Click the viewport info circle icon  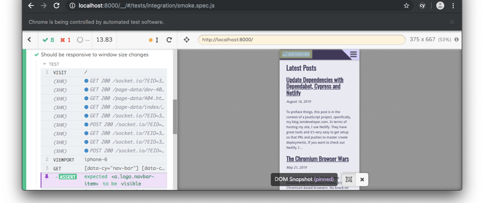[x=456, y=40]
